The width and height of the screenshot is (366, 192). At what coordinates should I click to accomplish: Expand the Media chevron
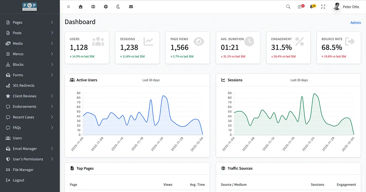pyautogui.click(x=52, y=44)
